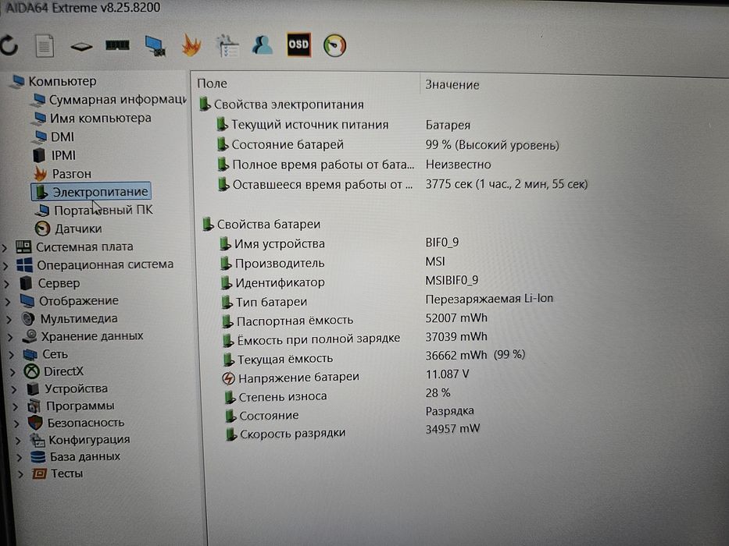Select the Конфигурация tree item
This screenshot has height=546, width=729.
89,439
